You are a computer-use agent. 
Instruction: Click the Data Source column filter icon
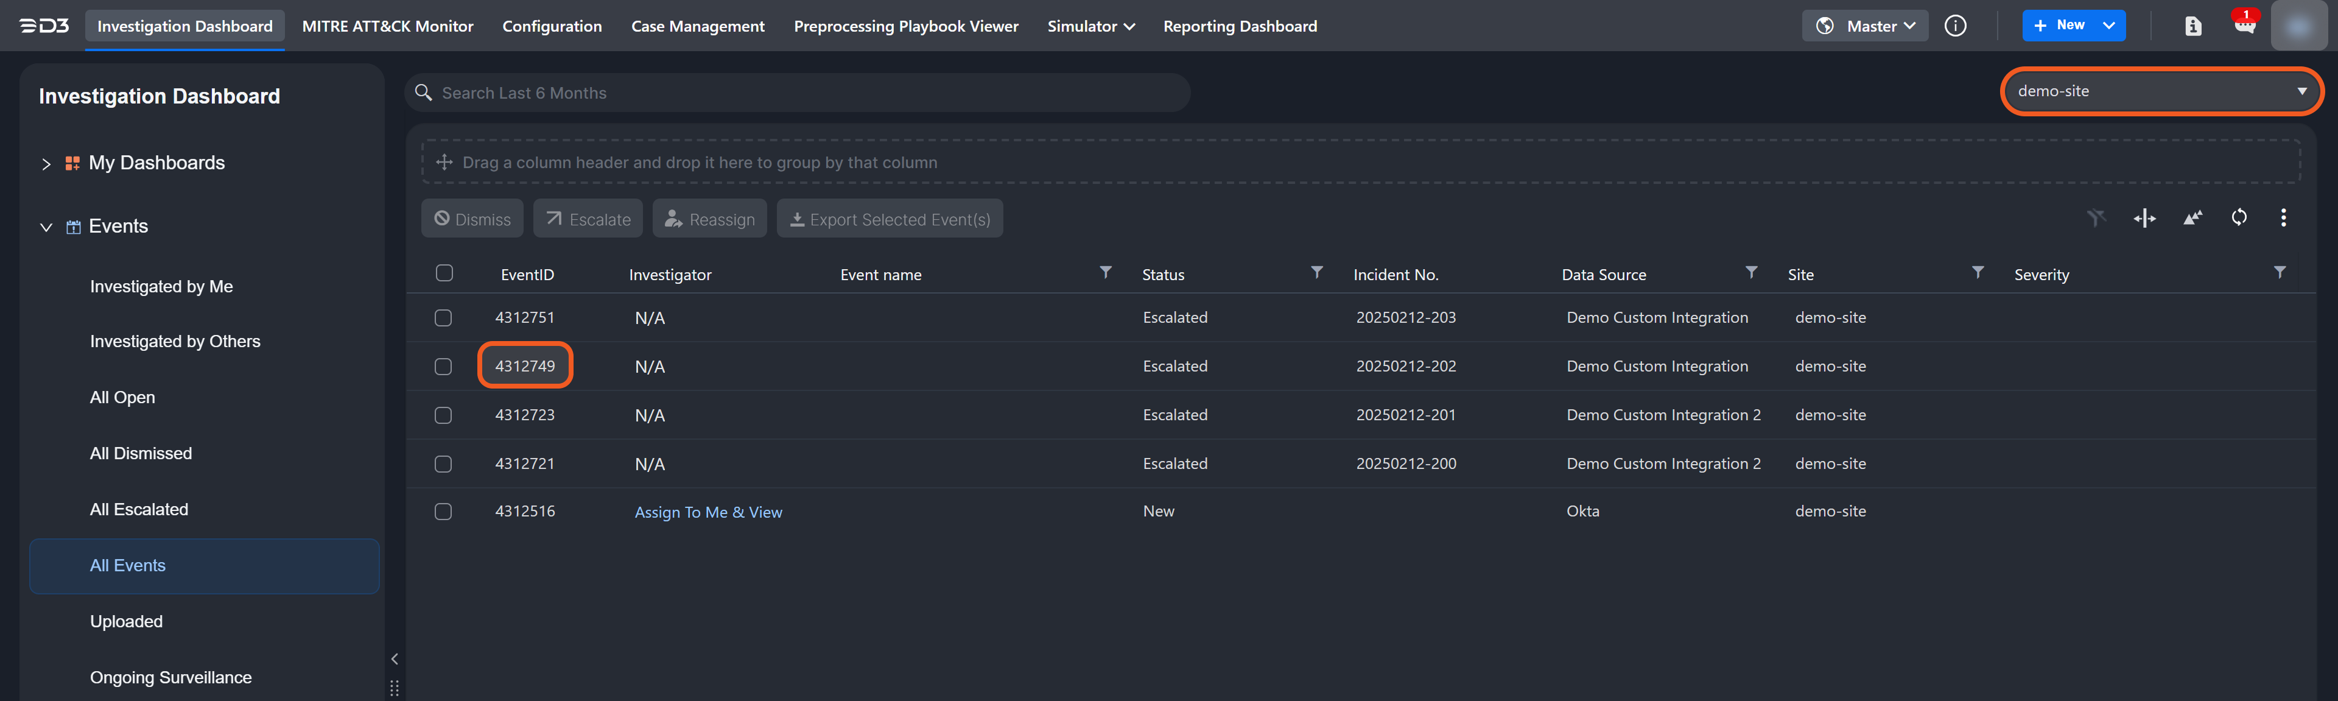tap(1751, 272)
